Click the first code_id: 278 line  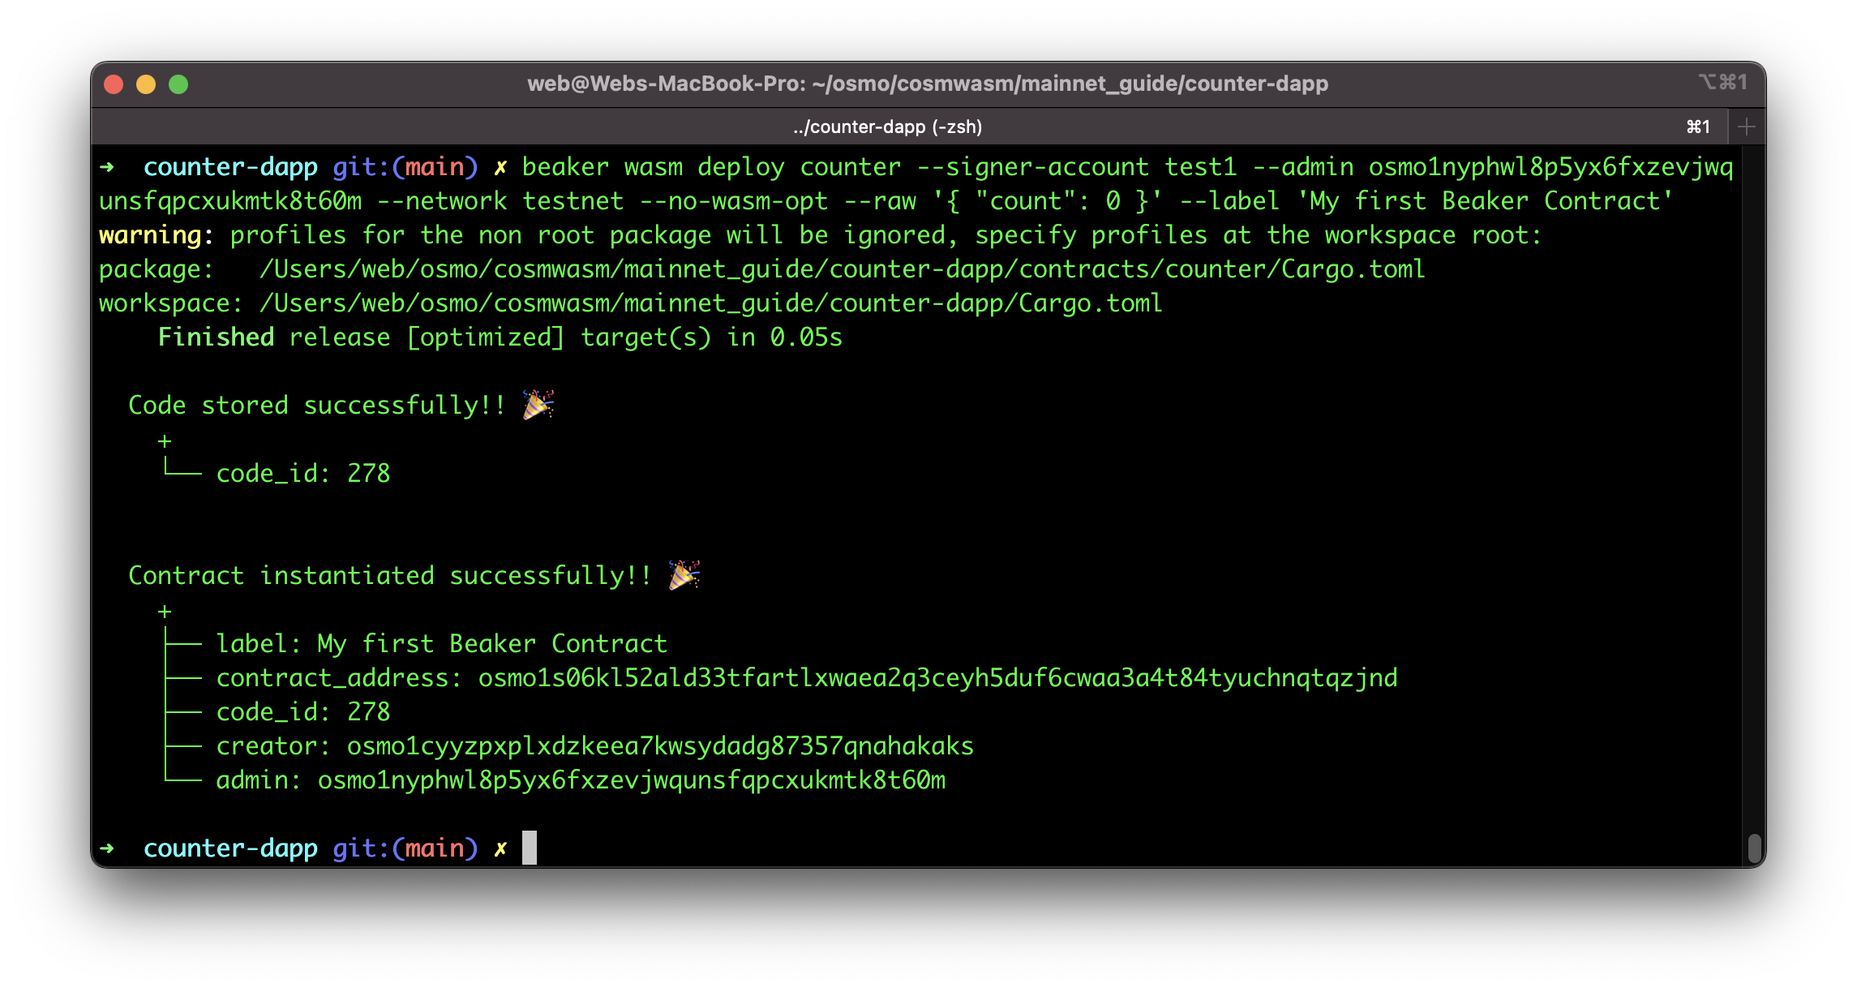(x=302, y=474)
